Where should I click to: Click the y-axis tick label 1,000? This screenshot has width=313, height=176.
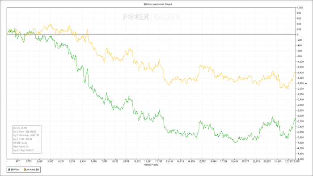click(300, 8)
